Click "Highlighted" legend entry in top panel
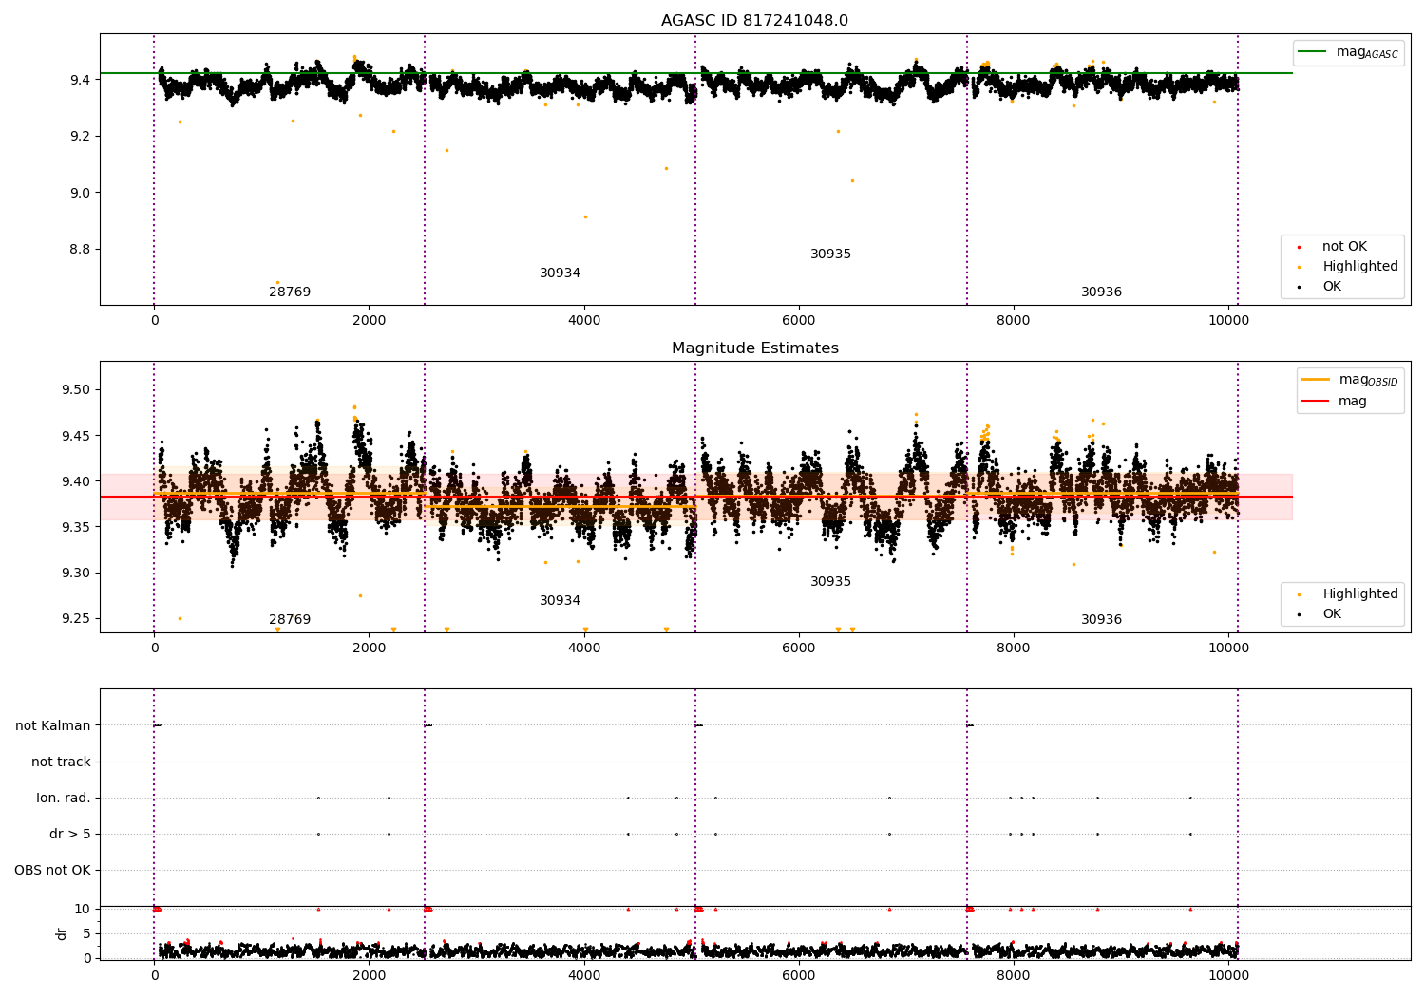1425x997 pixels. 1360,267
